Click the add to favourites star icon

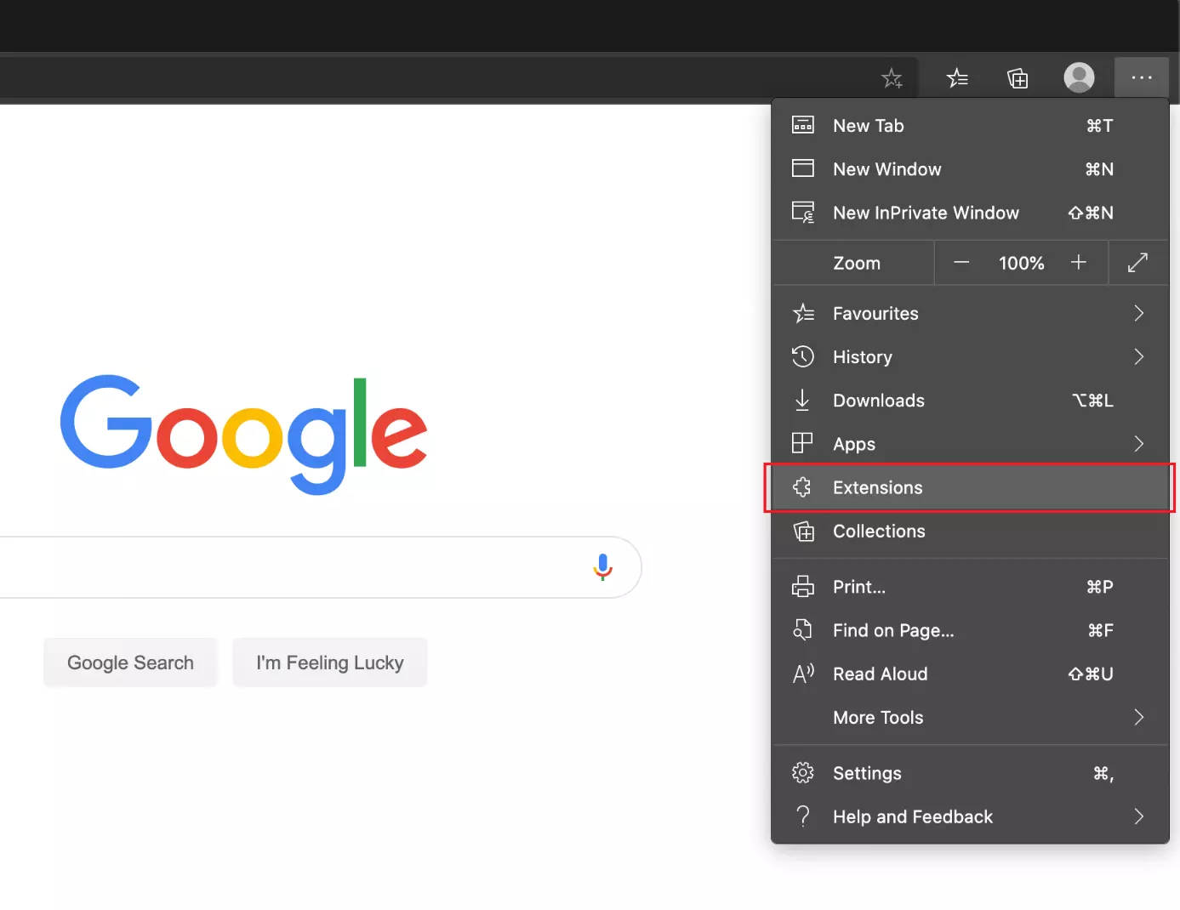pos(891,79)
